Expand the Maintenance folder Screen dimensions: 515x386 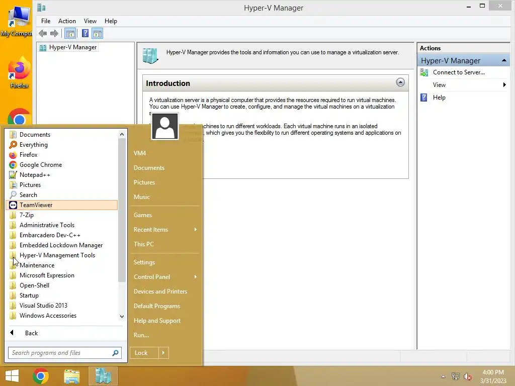tap(62, 265)
